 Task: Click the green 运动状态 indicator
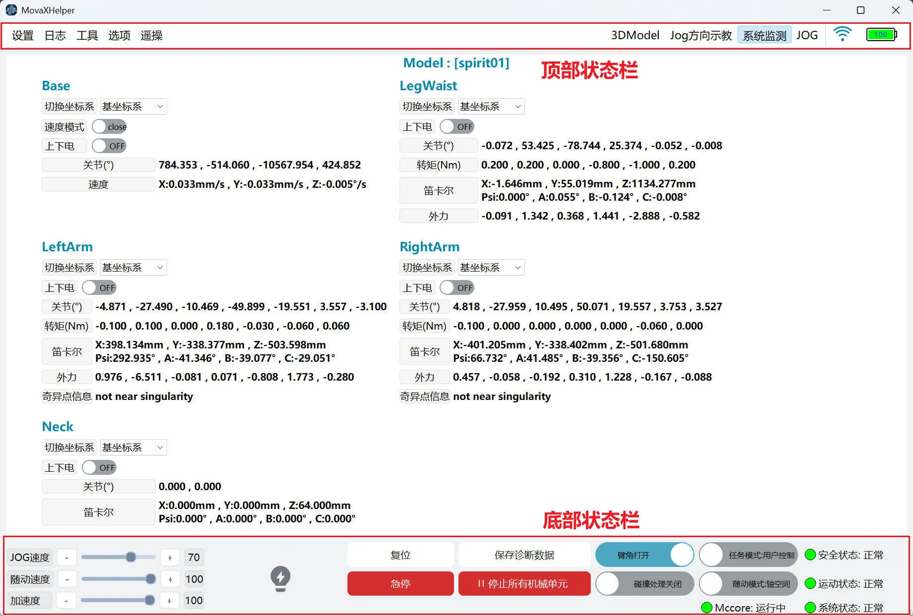(x=810, y=583)
